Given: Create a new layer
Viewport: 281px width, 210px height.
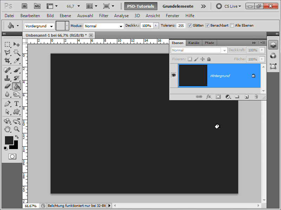Looking at the screenshot, I should [247, 97].
